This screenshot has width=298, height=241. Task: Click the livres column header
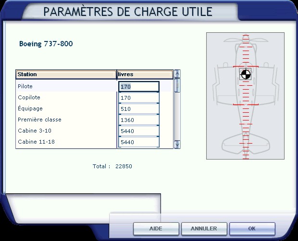[x=145, y=74]
